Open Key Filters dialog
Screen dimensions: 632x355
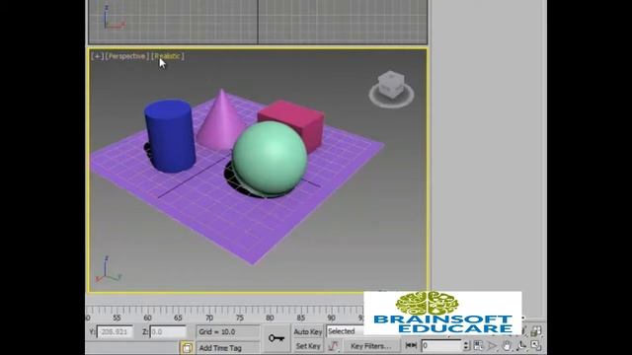(x=370, y=346)
